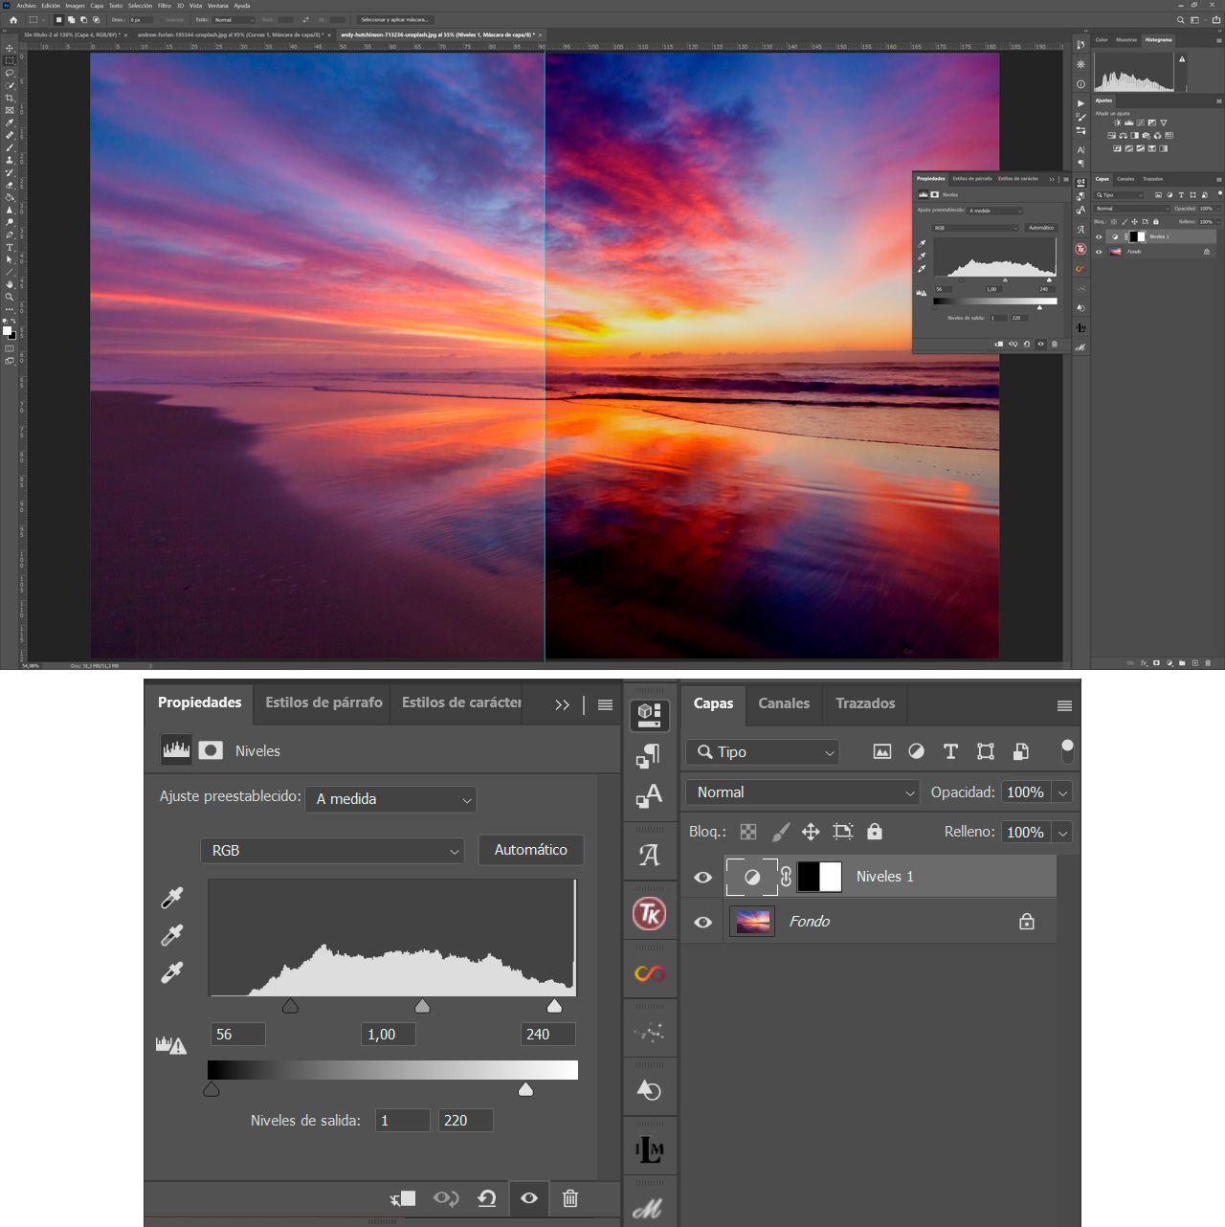Viewport: 1225px width, 1227px height.
Task: Toggle lock image pixels in enlarged Capas
Action: point(781,832)
